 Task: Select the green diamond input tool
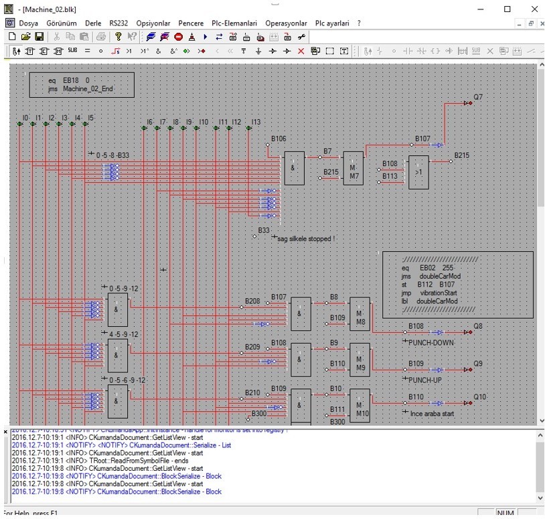click(x=187, y=51)
